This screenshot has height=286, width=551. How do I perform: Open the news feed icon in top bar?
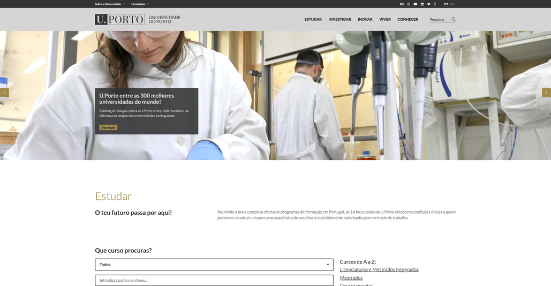point(402,4)
